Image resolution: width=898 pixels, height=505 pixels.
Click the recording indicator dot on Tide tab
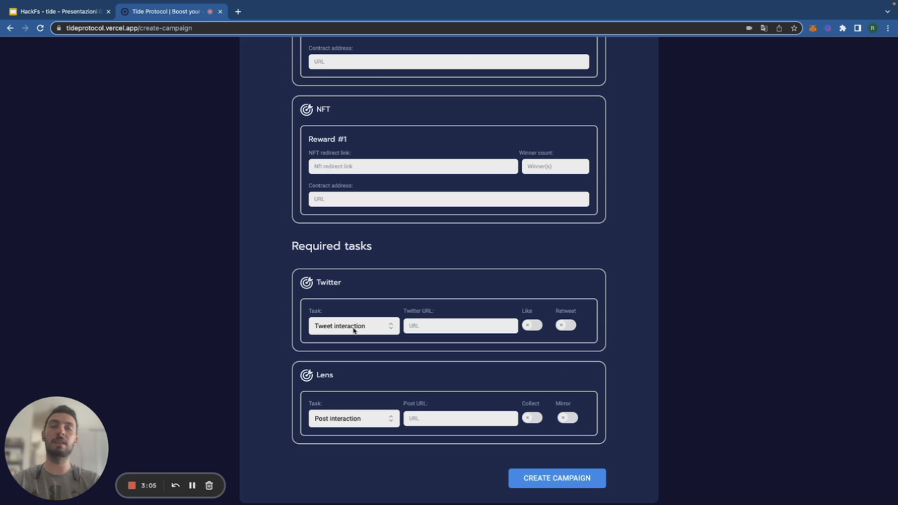210,12
